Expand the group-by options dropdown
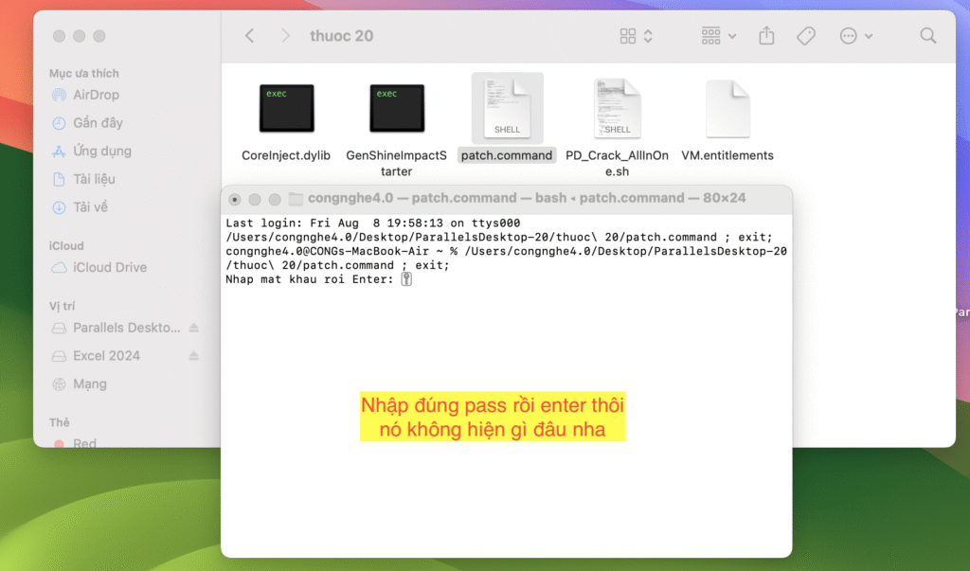 click(x=719, y=36)
